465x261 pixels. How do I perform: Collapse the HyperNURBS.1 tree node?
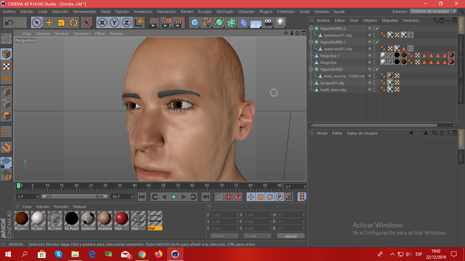311,42
